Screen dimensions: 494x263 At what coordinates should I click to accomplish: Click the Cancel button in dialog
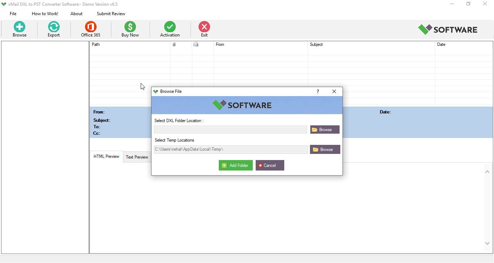coord(270,165)
